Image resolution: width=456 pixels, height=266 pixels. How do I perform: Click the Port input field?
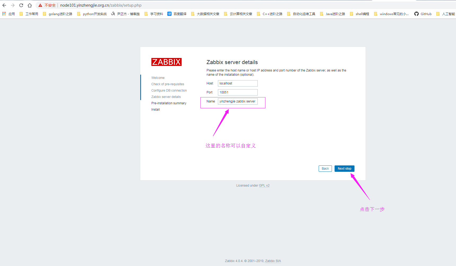tap(238, 92)
